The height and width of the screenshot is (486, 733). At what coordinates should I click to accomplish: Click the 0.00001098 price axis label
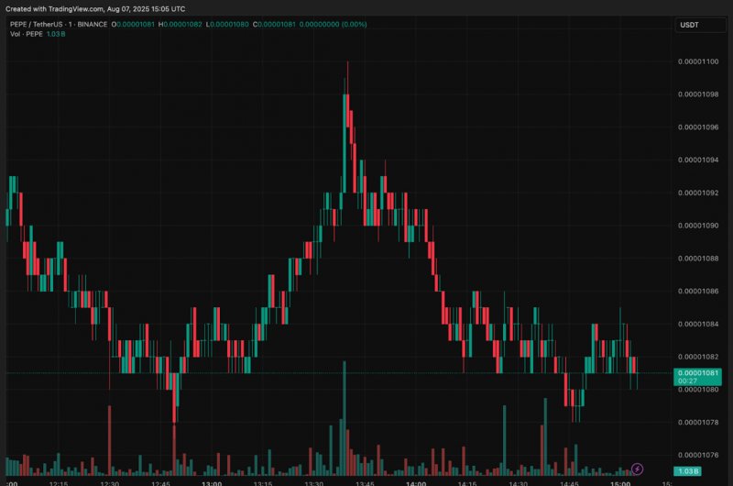click(698, 94)
